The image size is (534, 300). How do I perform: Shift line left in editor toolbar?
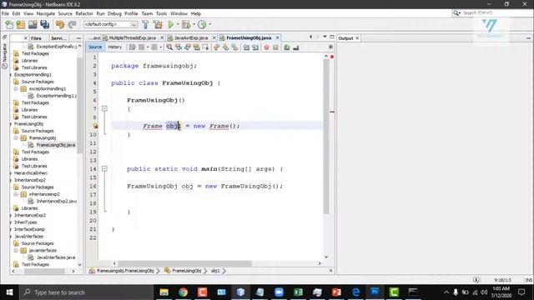246,47
